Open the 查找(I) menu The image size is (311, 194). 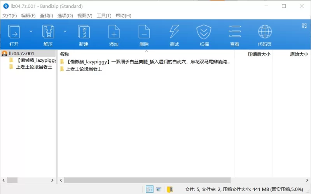click(x=46, y=16)
